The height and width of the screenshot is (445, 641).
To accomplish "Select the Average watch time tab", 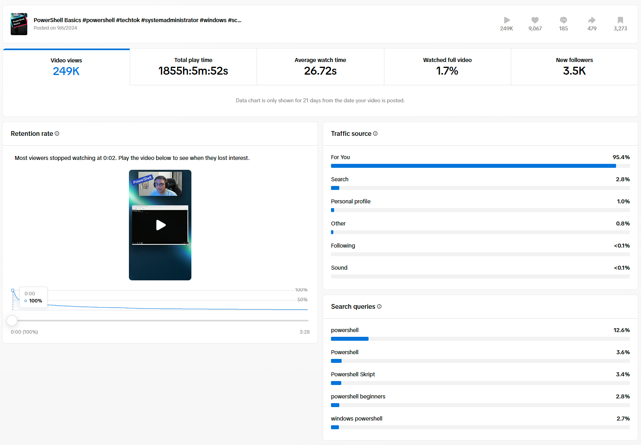I will 320,67.
